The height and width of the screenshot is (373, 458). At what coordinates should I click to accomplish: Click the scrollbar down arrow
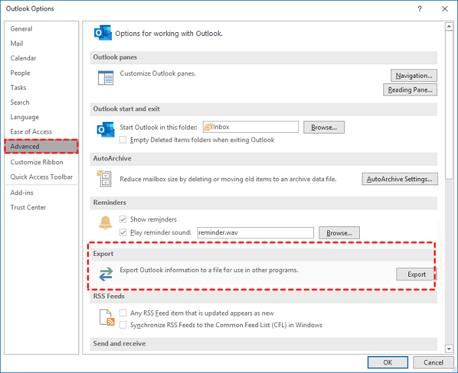(x=449, y=349)
